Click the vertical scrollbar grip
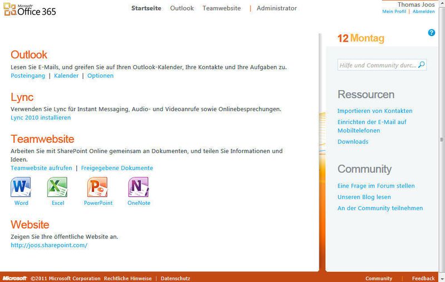 pyautogui.click(x=442, y=140)
